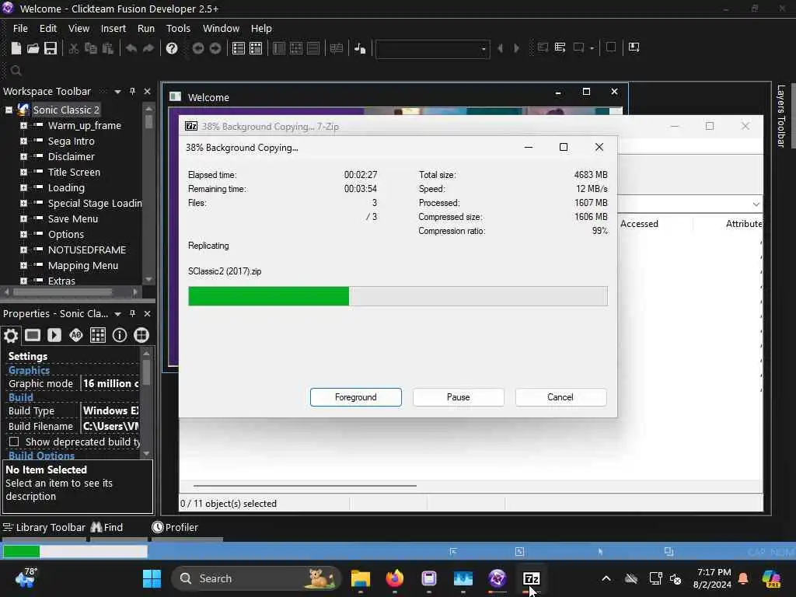
Task: Click the Profiler clock icon
Action: [158, 528]
